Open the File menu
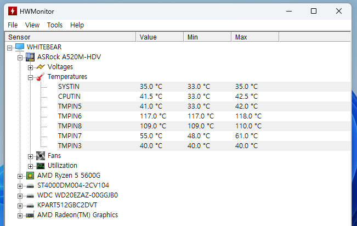 [13, 25]
